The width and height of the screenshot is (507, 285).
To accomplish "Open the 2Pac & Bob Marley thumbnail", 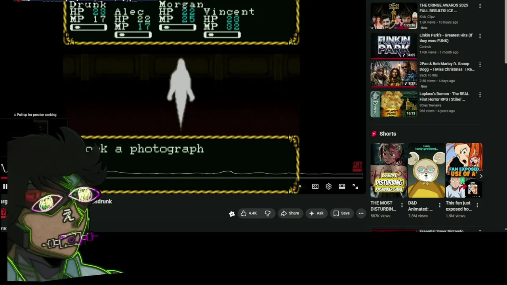I will pos(394,74).
